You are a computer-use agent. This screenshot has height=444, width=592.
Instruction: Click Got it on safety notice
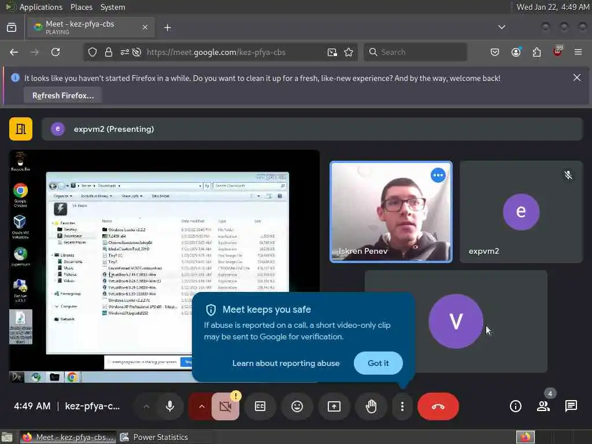click(378, 363)
